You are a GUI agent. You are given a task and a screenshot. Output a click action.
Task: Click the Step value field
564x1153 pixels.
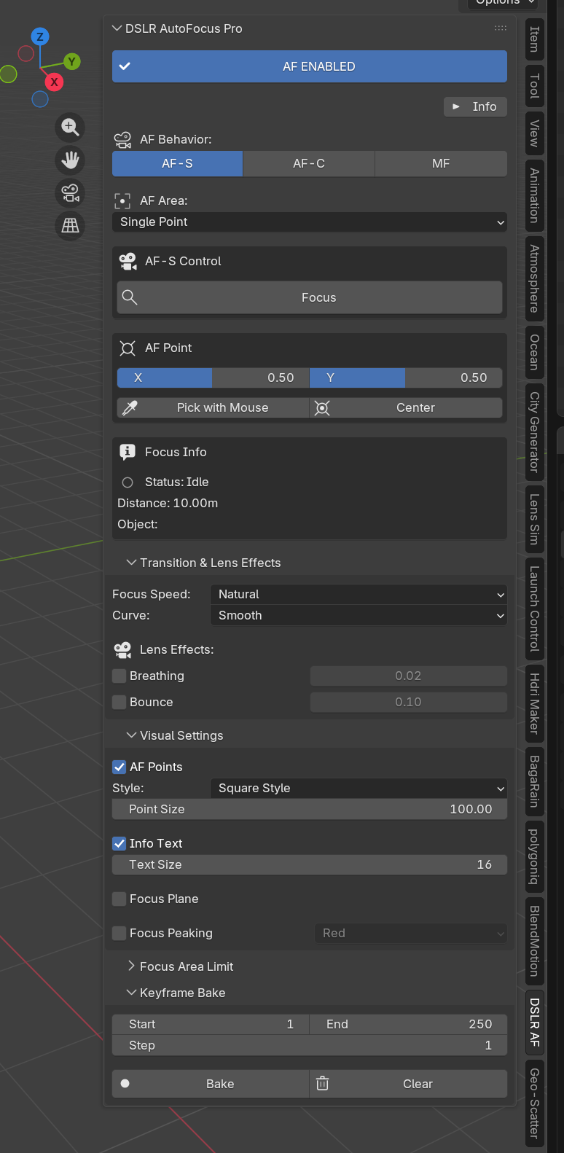pyautogui.click(x=310, y=1045)
